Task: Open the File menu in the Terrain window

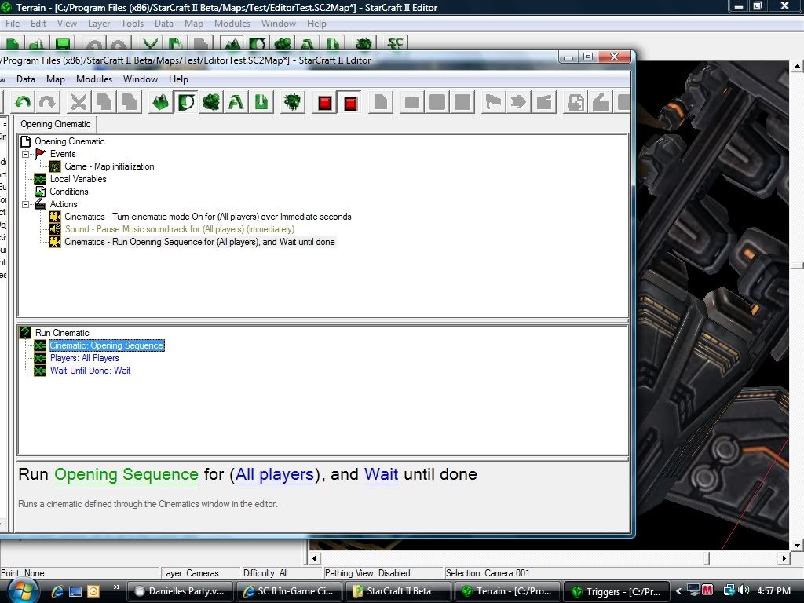Action: point(13,24)
